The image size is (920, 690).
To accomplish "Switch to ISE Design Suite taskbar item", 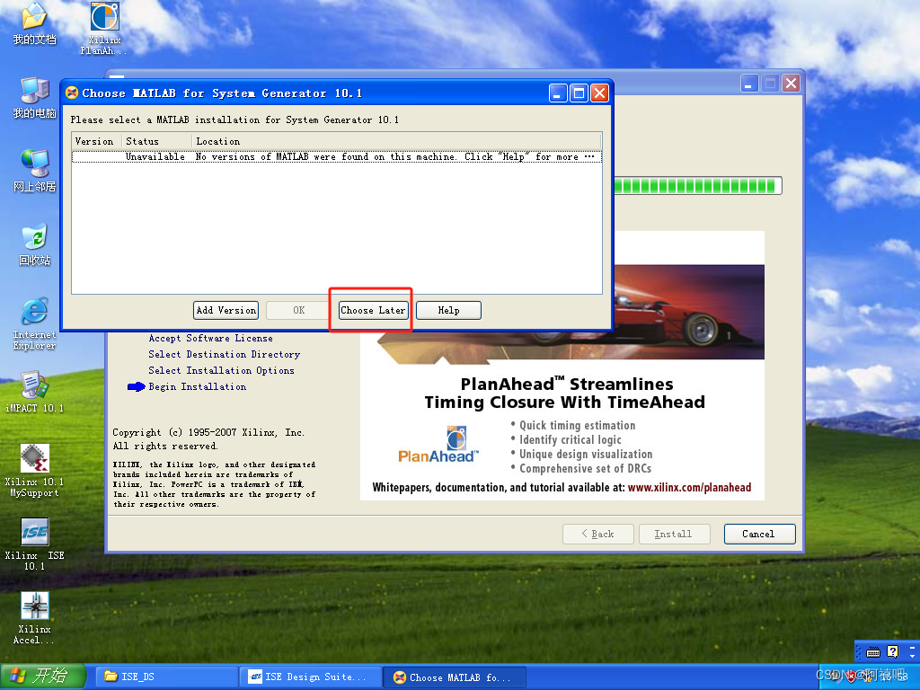I will (311, 677).
